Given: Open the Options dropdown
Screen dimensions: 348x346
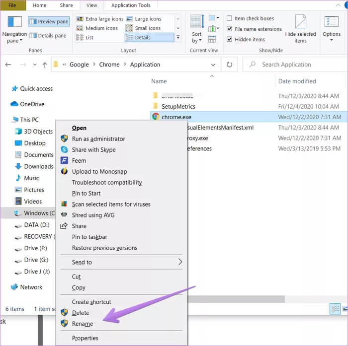Looking at the screenshot, I should click(x=332, y=29).
